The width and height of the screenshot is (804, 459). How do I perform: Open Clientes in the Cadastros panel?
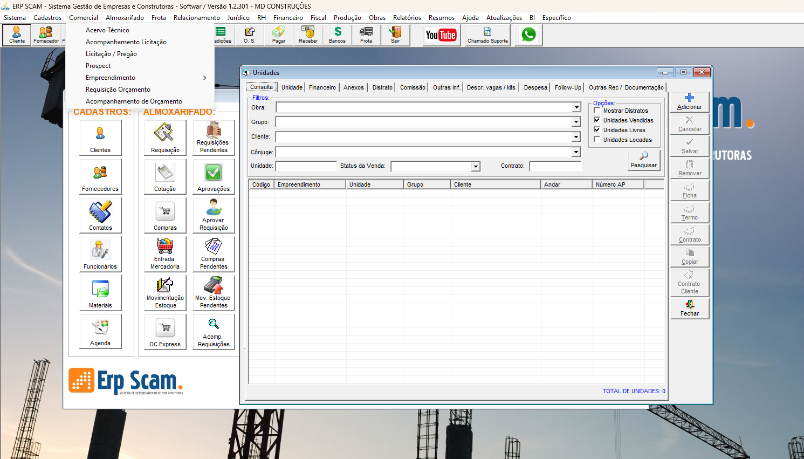coord(100,138)
